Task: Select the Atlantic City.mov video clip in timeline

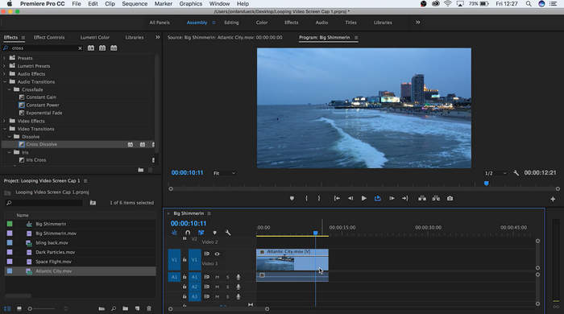Action: tap(292, 260)
